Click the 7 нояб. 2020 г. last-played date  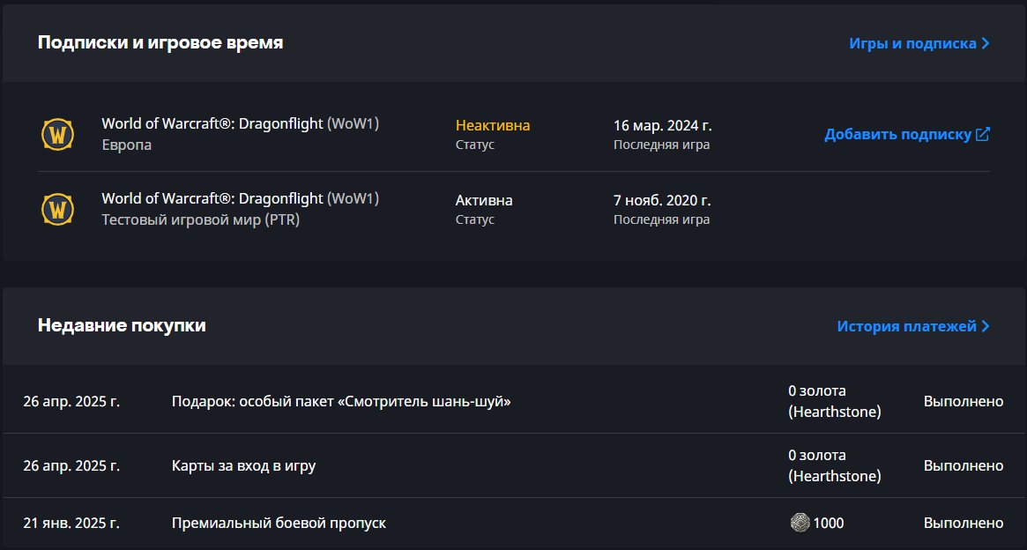pos(662,200)
